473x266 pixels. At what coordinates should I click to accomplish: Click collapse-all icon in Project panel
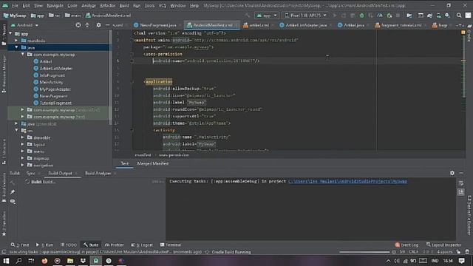tap(87, 25)
